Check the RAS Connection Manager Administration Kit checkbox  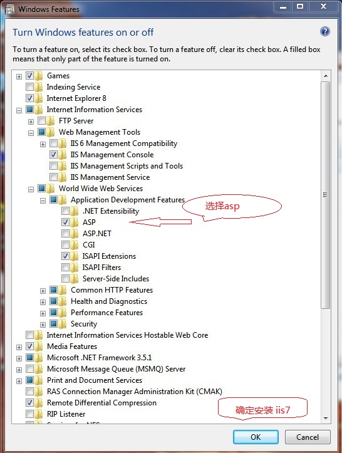pos(29,391)
